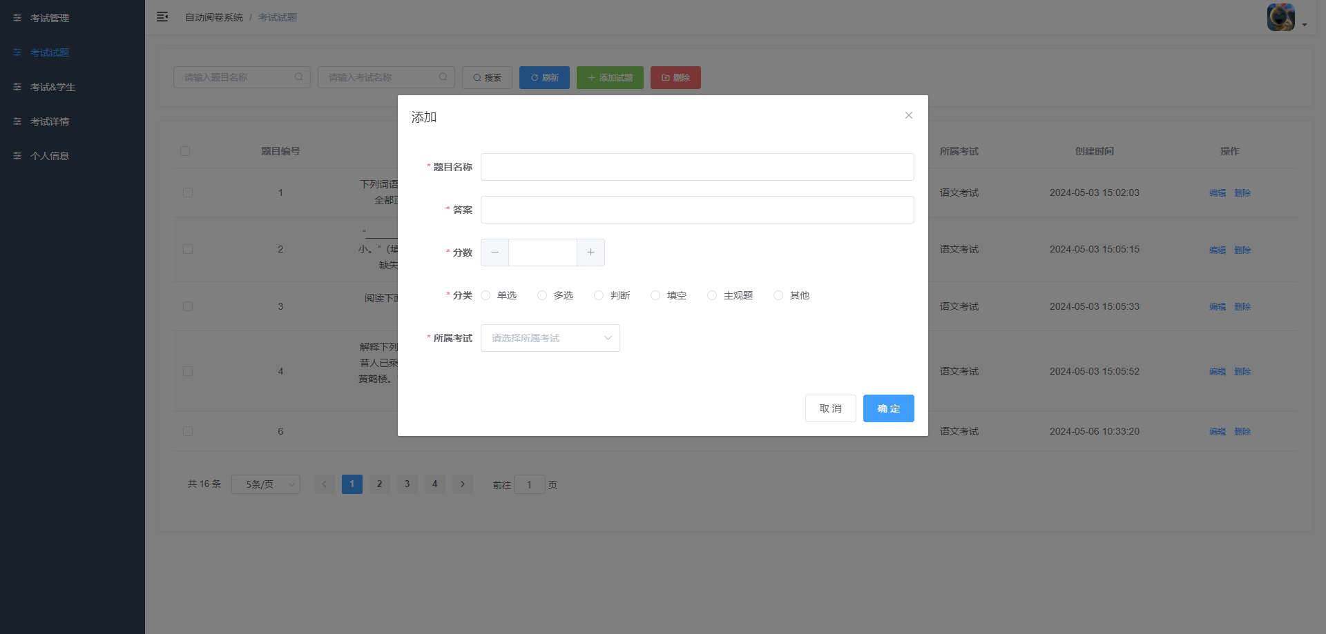Open the 请选择所属考试 exam dropdown

coord(550,338)
